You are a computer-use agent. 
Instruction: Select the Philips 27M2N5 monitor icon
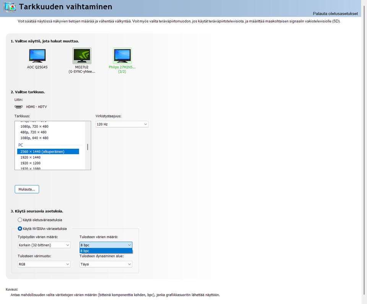pyautogui.click(x=122, y=56)
